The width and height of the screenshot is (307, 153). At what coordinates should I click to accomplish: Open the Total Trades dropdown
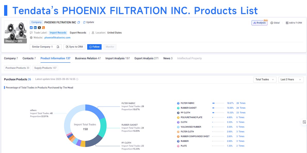265,80
